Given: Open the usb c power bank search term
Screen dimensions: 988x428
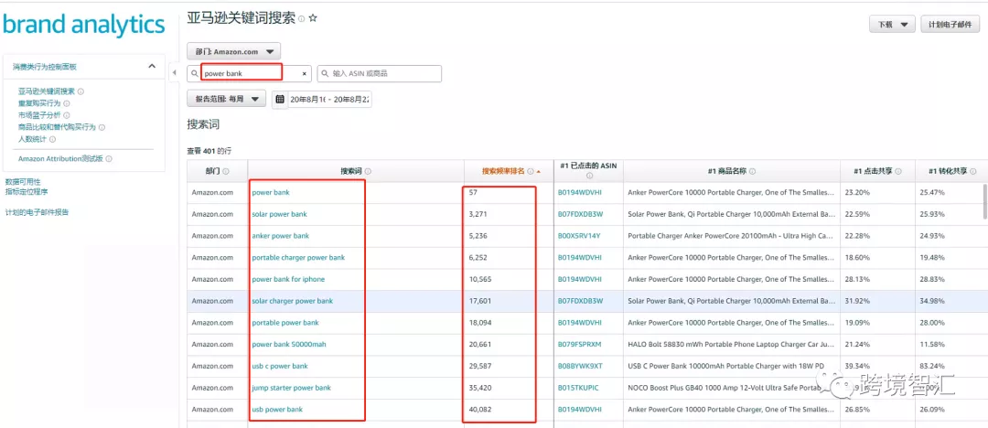Looking at the screenshot, I should coord(280,366).
